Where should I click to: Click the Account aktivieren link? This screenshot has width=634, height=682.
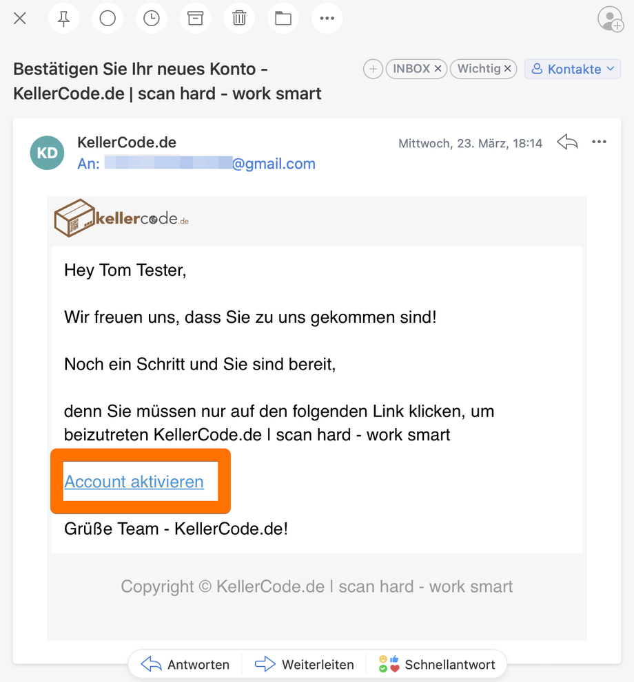pyautogui.click(x=134, y=482)
